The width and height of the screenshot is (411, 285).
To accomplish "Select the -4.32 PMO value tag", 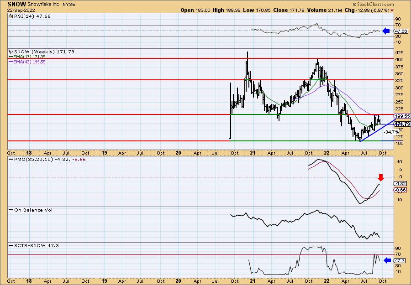I will pos(400,184).
